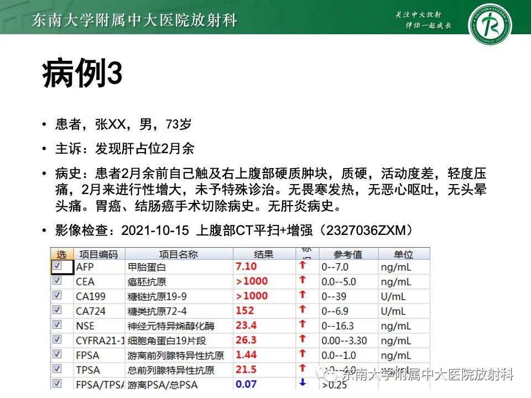Click the reference value 0.0--5.0

point(339,281)
